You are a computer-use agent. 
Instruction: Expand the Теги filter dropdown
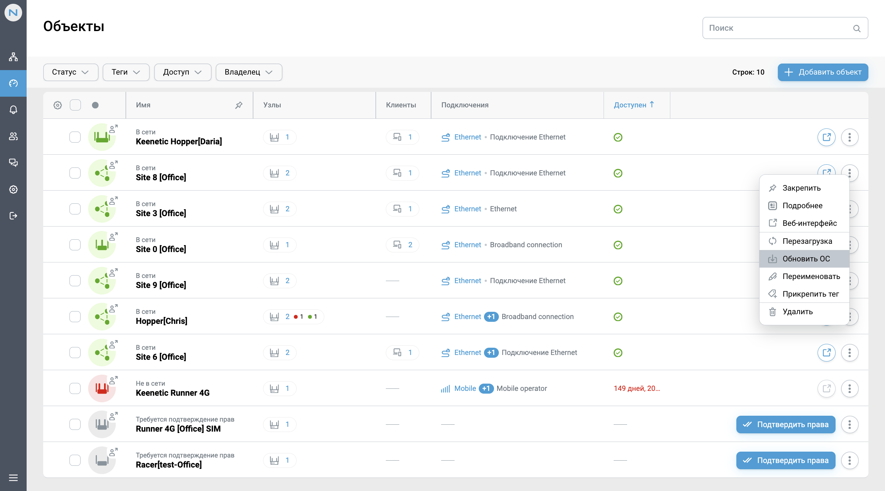(126, 72)
